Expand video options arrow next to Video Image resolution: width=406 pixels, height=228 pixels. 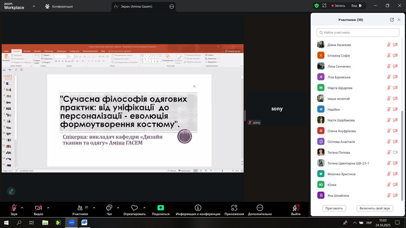click(x=48, y=208)
